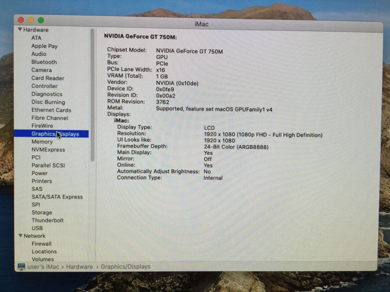Select USB under Hardware
Viewport: 390px width, 292px height.
38,228
